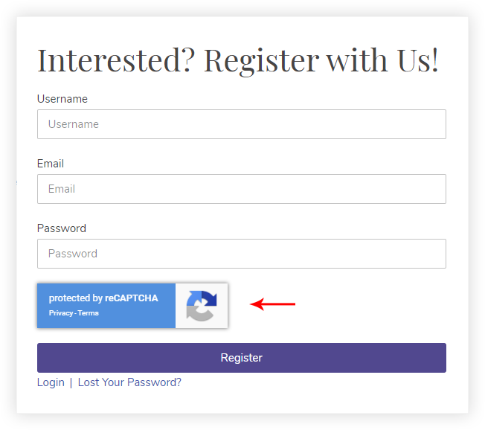Click the red arrow pointing at reCAPTCHA
This screenshot has height=430, width=485.
point(273,304)
